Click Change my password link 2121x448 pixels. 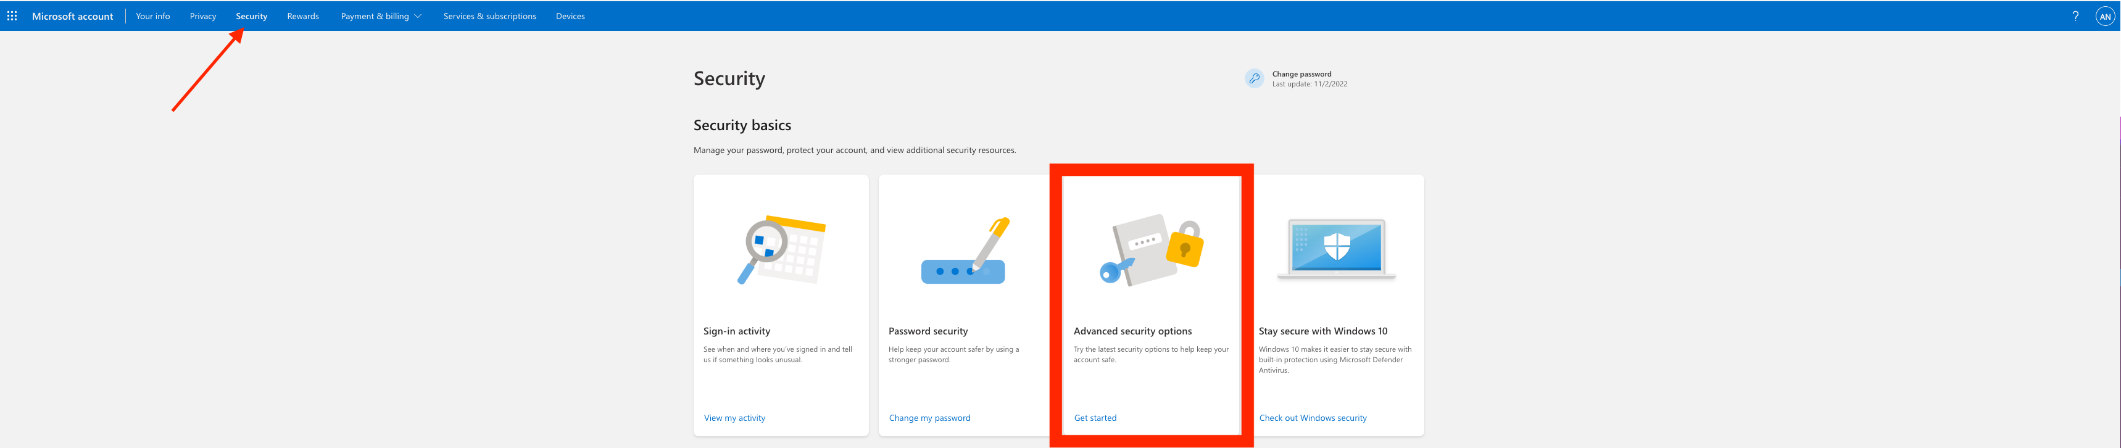pyautogui.click(x=929, y=418)
